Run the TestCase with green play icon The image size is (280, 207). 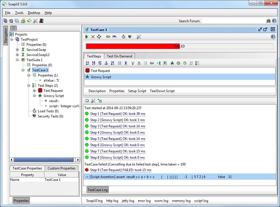pyautogui.click(x=87, y=37)
